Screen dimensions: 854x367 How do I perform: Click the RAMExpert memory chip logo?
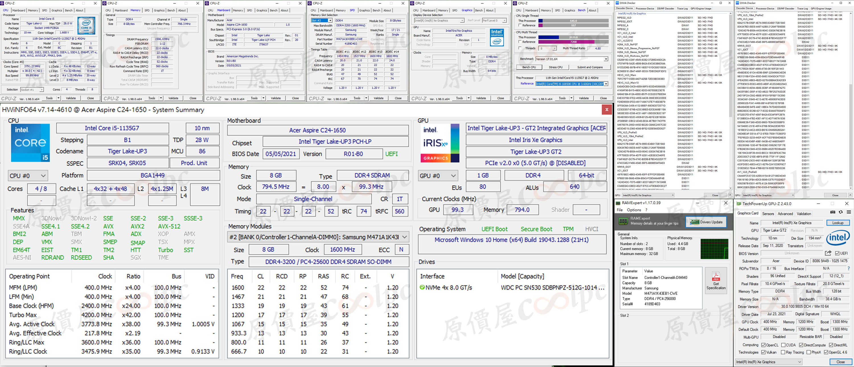pos(623,221)
